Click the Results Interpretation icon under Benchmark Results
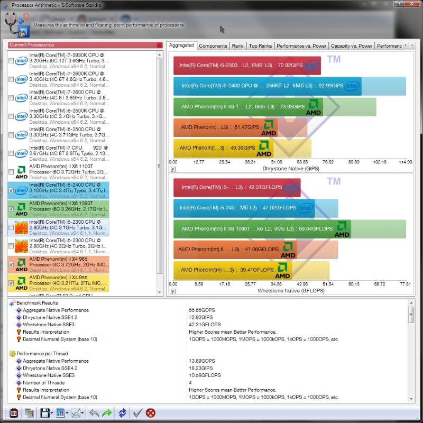The height and width of the screenshot is (423, 423). [19, 332]
